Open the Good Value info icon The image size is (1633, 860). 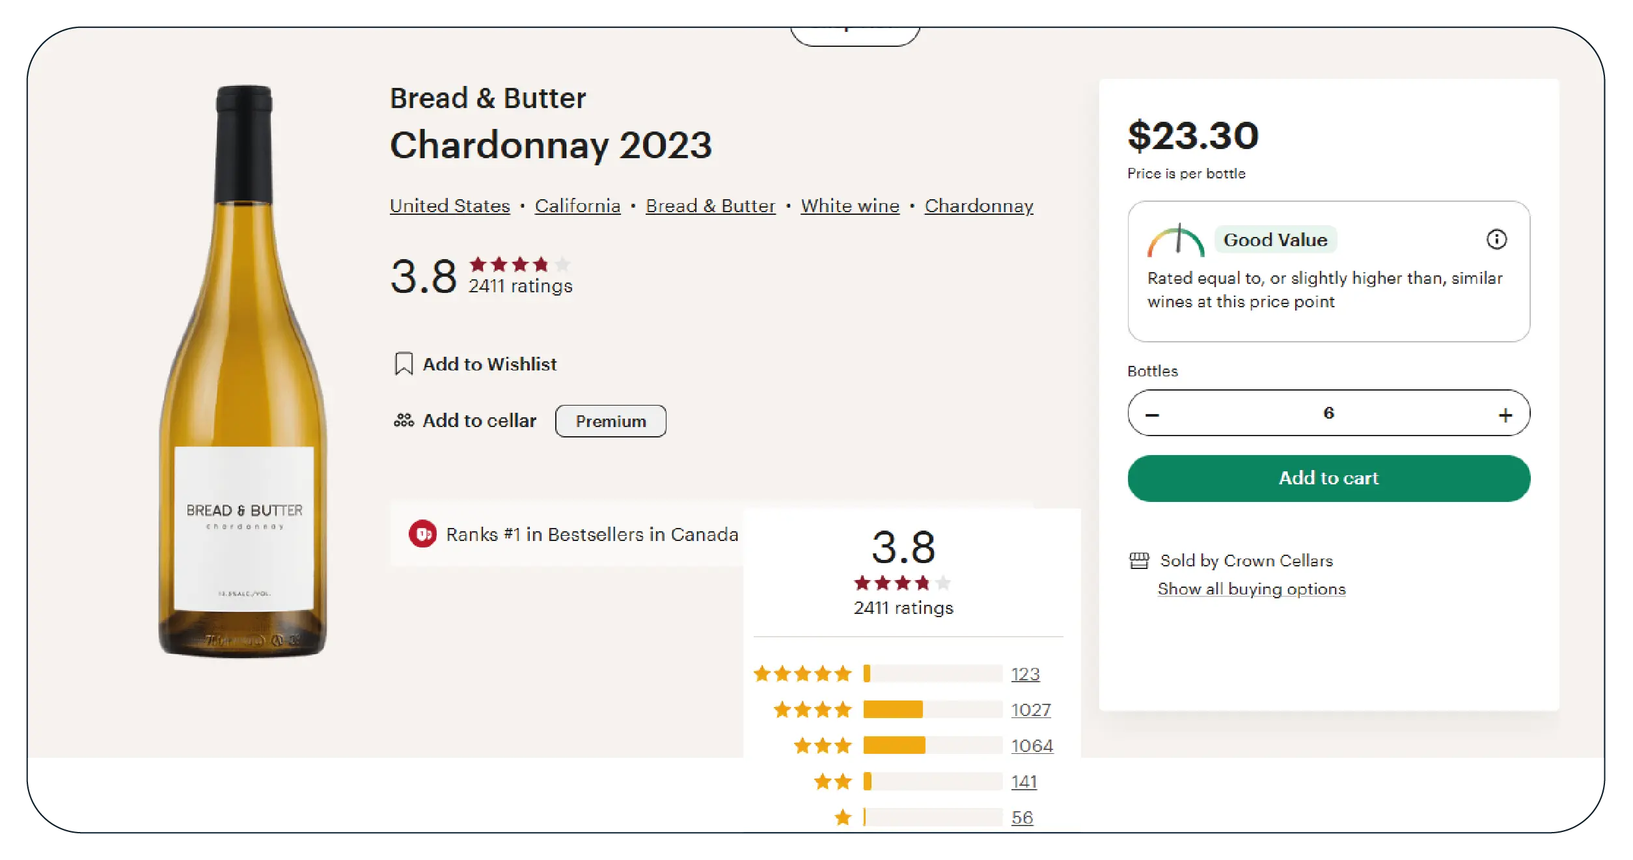[1498, 240]
